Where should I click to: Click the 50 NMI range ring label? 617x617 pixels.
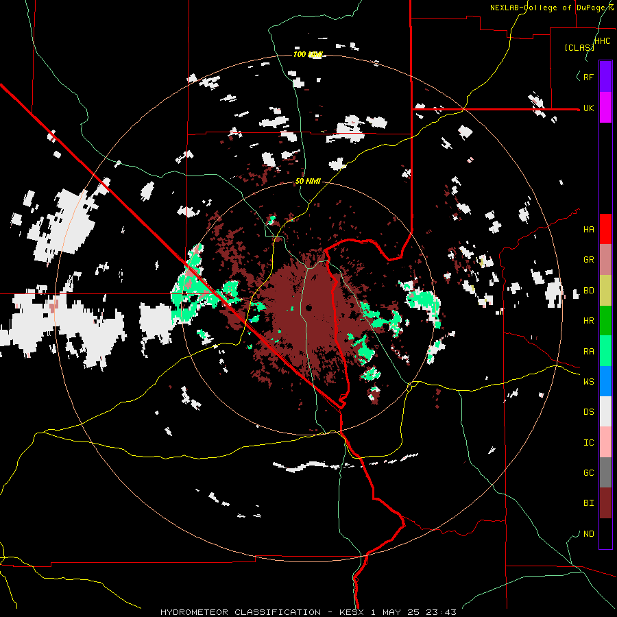(308, 181)
